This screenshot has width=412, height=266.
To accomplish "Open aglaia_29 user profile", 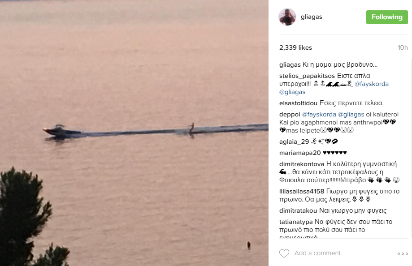I will 294,142.
